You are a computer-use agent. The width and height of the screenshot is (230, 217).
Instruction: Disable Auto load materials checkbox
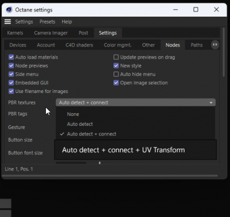(11, 57)
